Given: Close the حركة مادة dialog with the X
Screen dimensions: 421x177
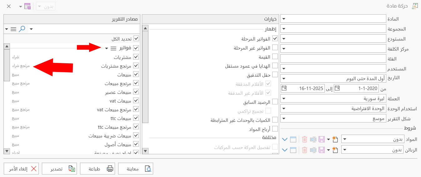Looking at the screenshot, I should tap(9, 6).
